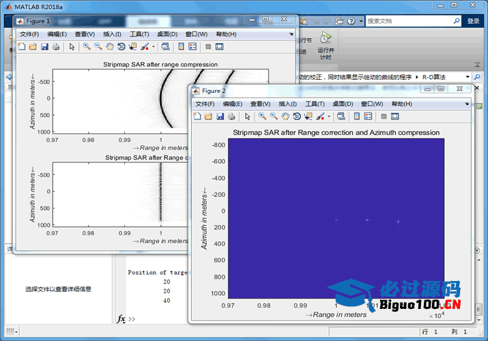Show plot tools and dock Figure 1
Image resolution: width=488 pixels, height=341 pixels.
tap(219, 46)
